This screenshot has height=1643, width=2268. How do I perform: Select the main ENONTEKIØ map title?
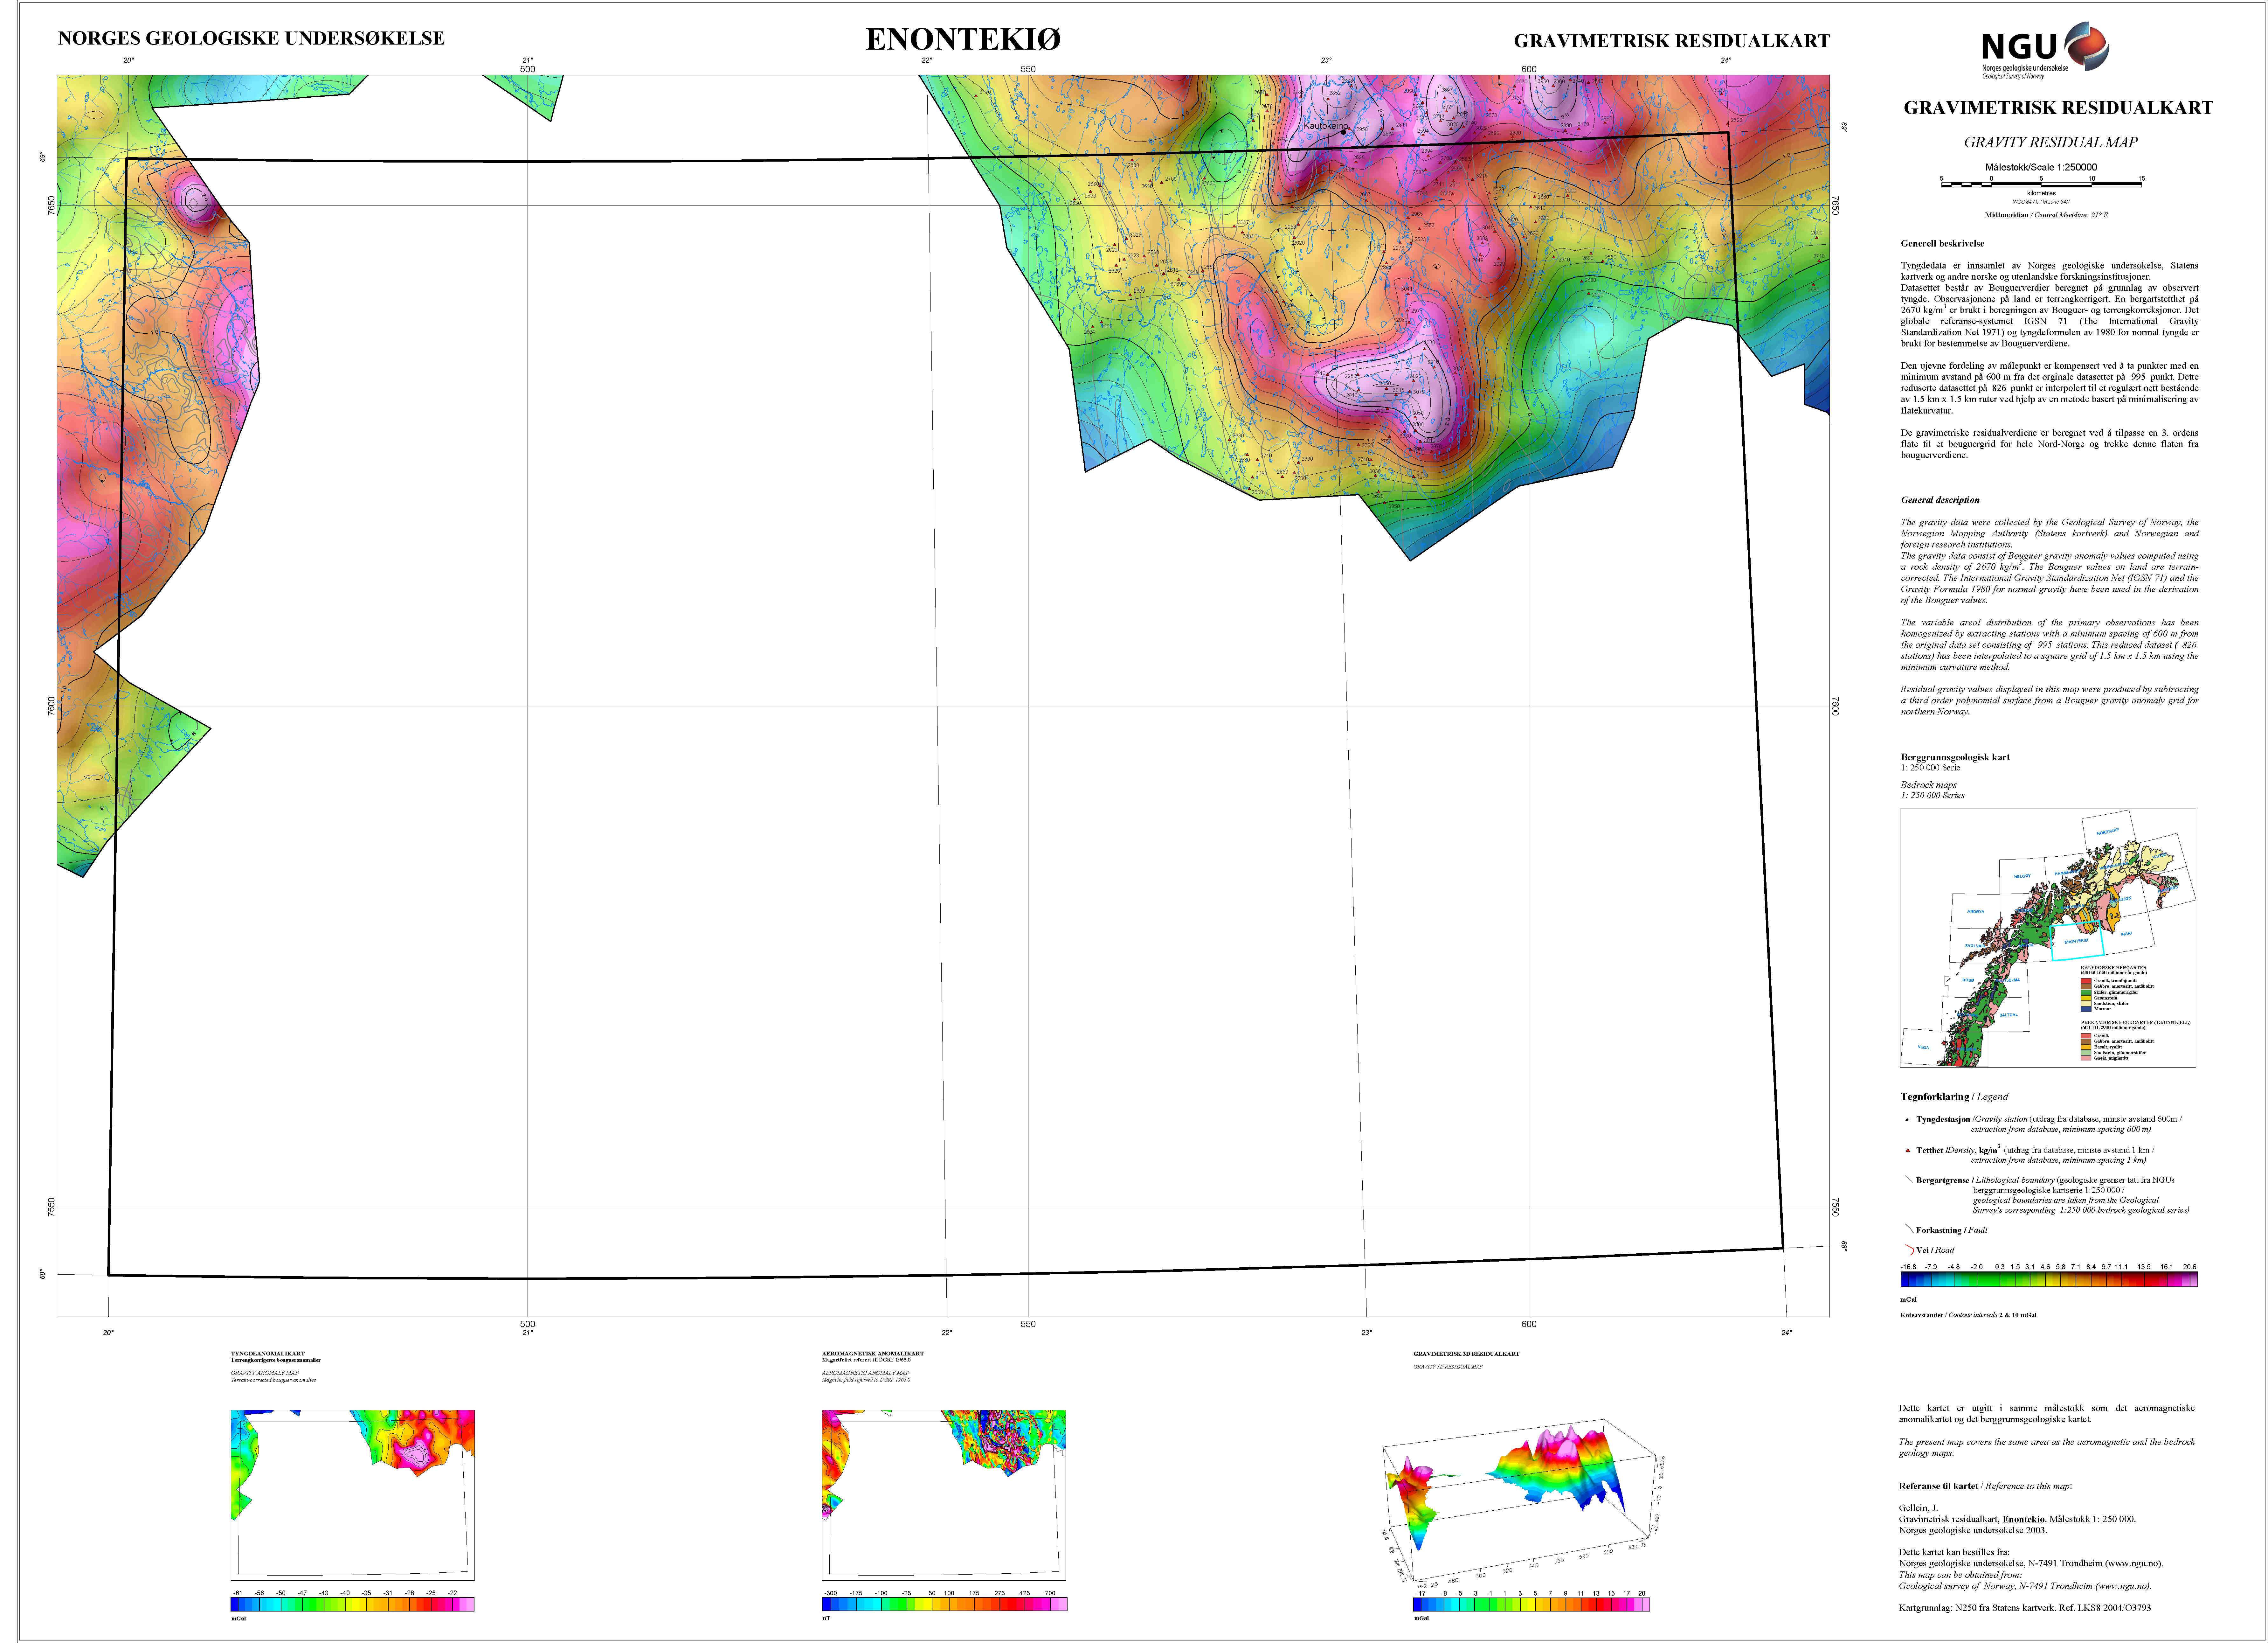pyautogui.click(x=963, y=39)
